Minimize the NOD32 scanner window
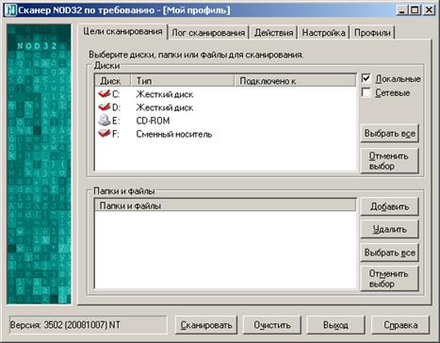Viewport: 440px width, 343px height. (x=401, y=10)
